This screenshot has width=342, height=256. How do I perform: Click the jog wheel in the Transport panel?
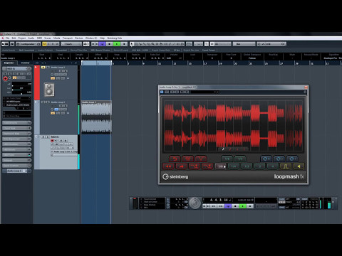pyautogui.click(x=195, y=203)
